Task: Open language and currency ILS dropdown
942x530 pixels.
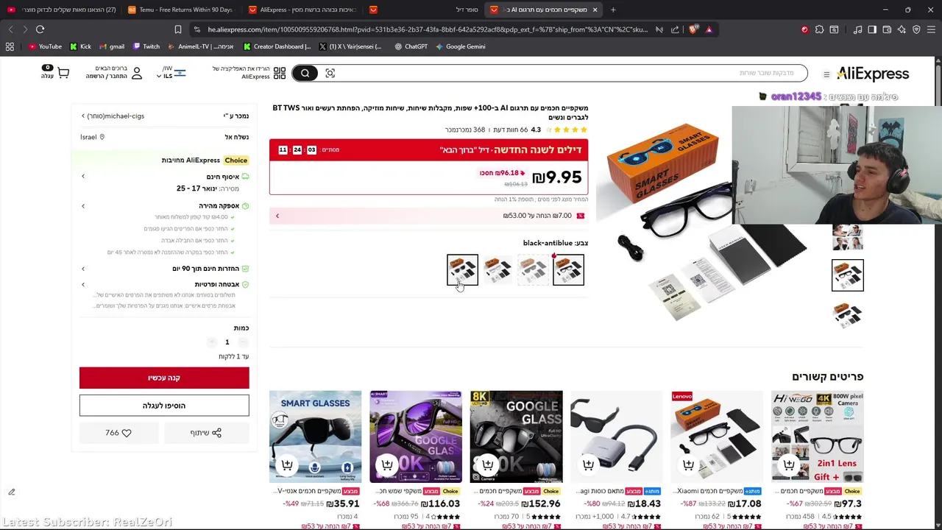Action: (171, 72)
